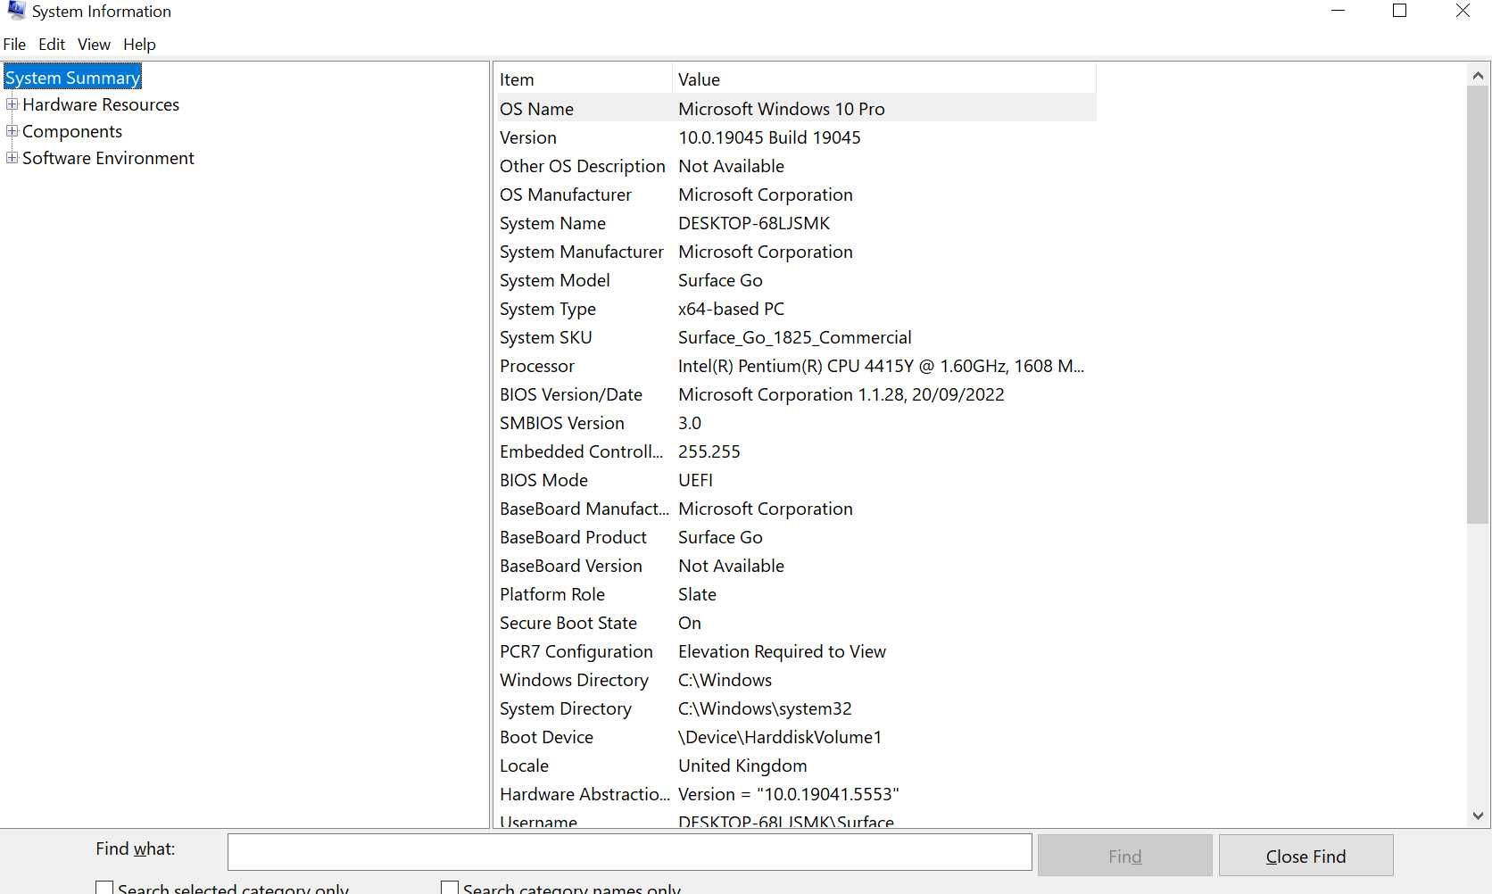Image resolution: width=1492 pixels, height=894 pixels.
Task: Toggle Search selected category only checkbox
Action: [104, 889]
